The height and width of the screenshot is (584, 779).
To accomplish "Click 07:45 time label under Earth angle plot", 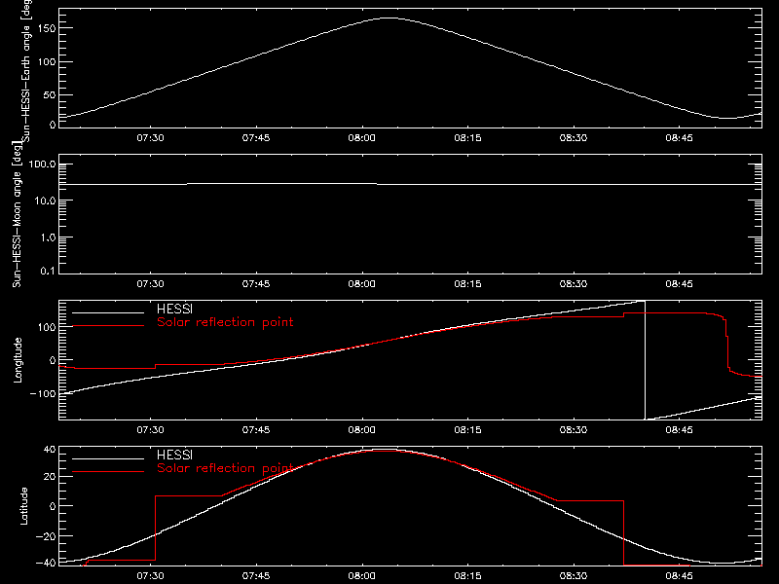I will point(256,138).
